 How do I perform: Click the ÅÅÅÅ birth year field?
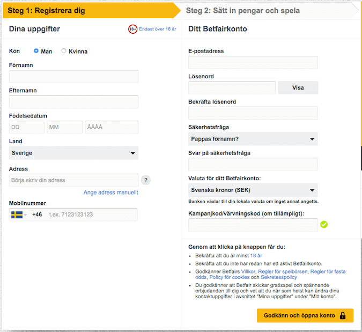pyautogui.click(x=112, y=127)
